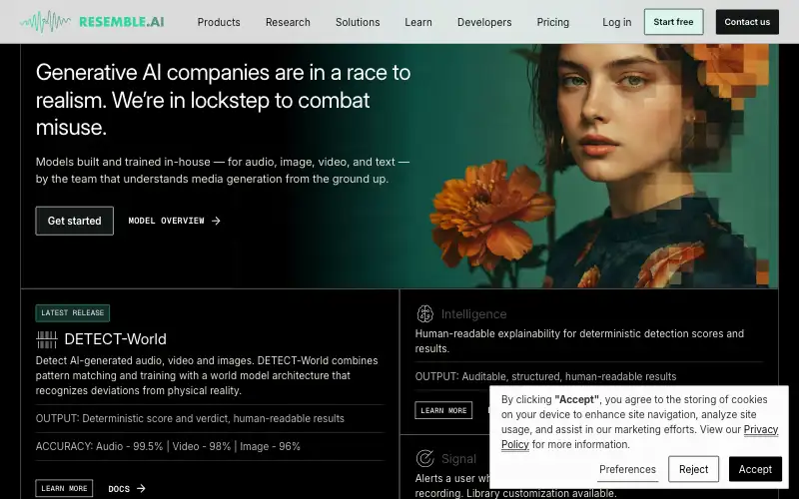Click LEARN MORE under Intelligence
The image size is (799, 499).
tap(443, 410)
